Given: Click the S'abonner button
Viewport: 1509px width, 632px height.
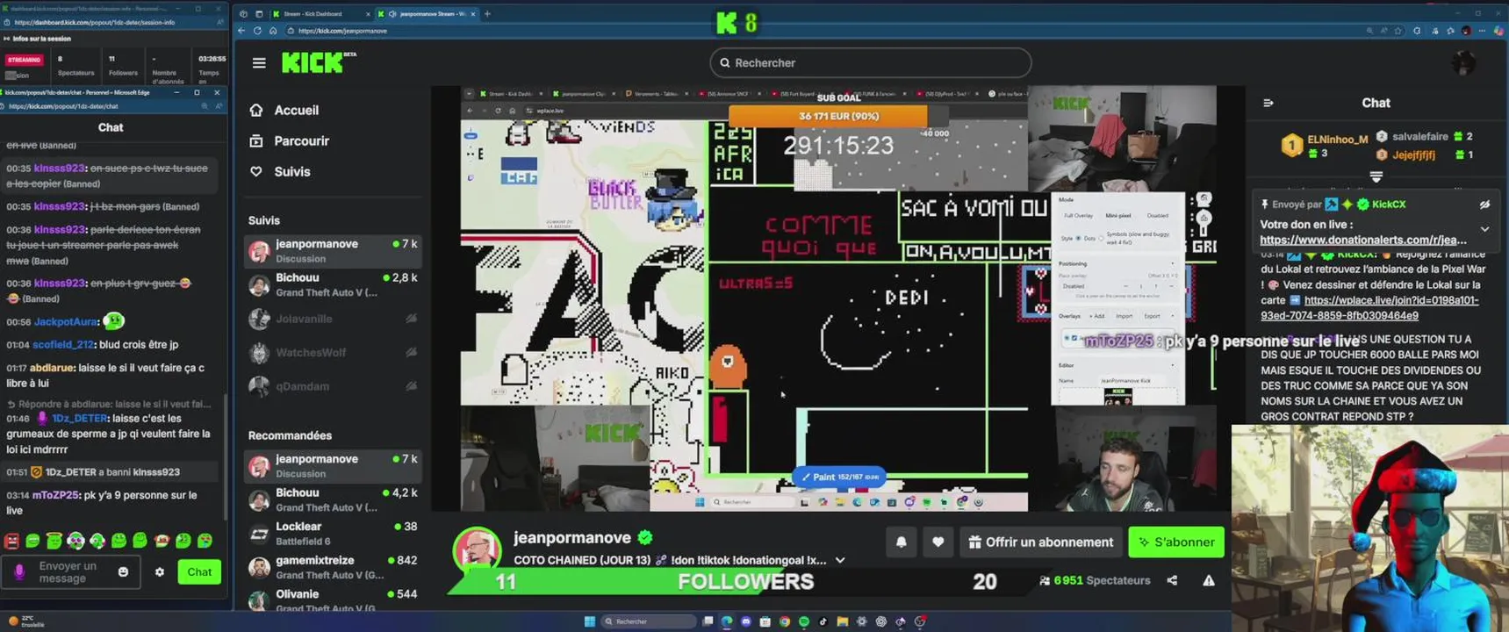Looking at the screenshot, I should (x=1176, y=542).
